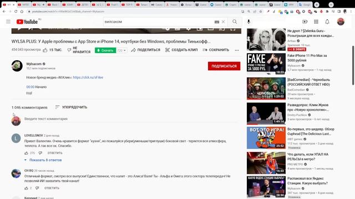Dislike the LOVELLSNOV comment
This screenshot has height=199, width=355.
[x=40, y=153]
